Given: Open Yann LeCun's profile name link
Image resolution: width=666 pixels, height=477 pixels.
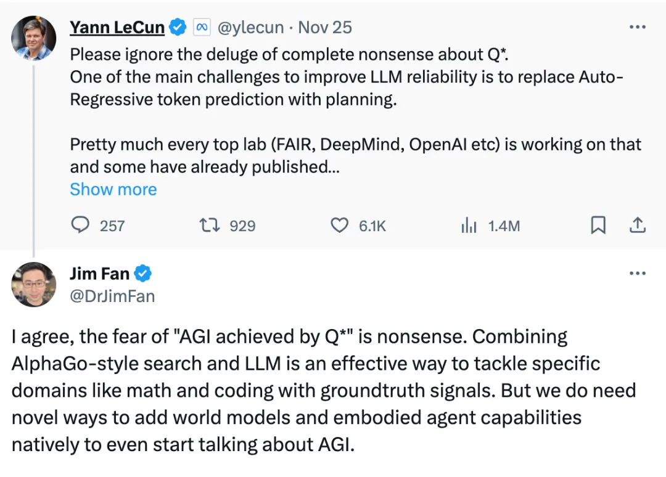Looking at the screenshot, I should (117, 28).
